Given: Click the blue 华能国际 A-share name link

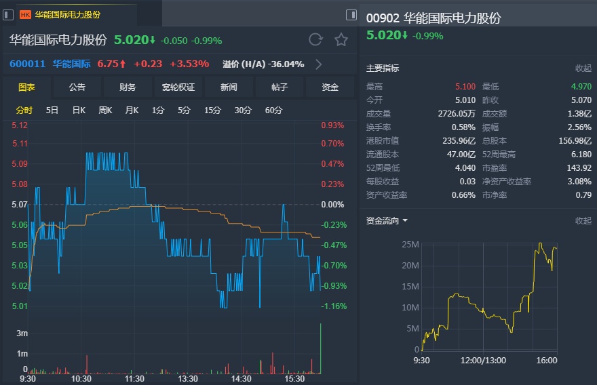Looking at the screenshot, I should point(72,64).
